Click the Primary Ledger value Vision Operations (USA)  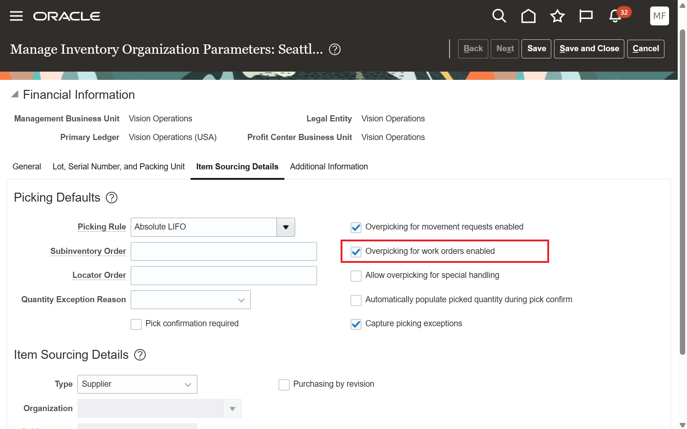click(173, 137)
